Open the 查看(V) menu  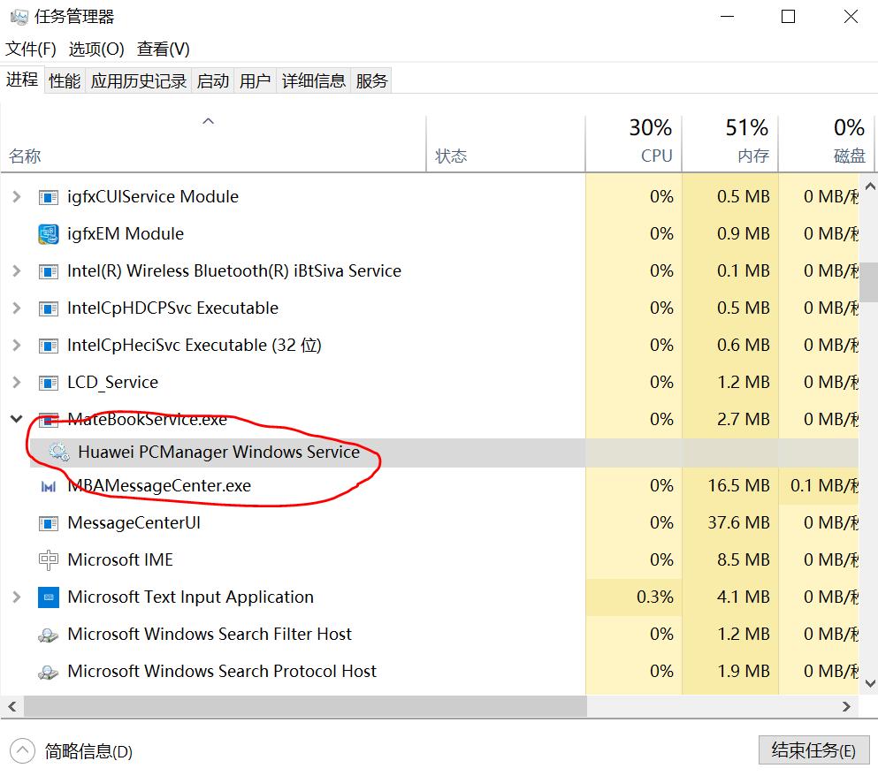point(163,49)
